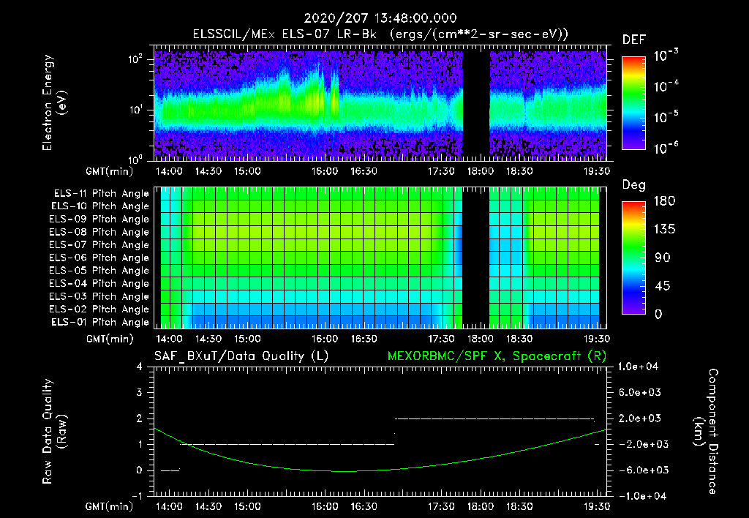Click the Raw Data Quality (Raw) axis label
The image size is (749, 518).
[54, 432]
